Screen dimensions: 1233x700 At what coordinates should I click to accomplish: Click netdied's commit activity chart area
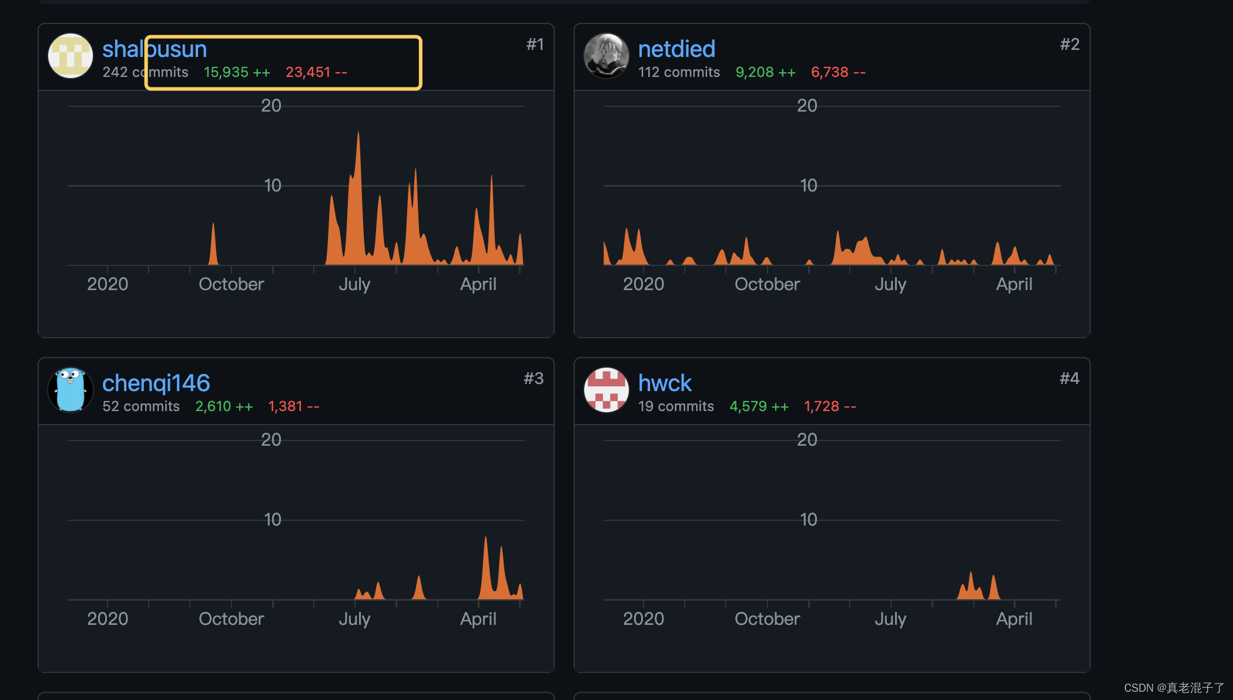[832, 186]
